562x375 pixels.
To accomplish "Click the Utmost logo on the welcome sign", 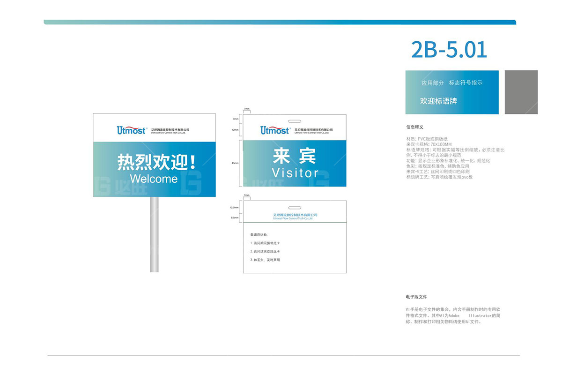I will 132,130.
